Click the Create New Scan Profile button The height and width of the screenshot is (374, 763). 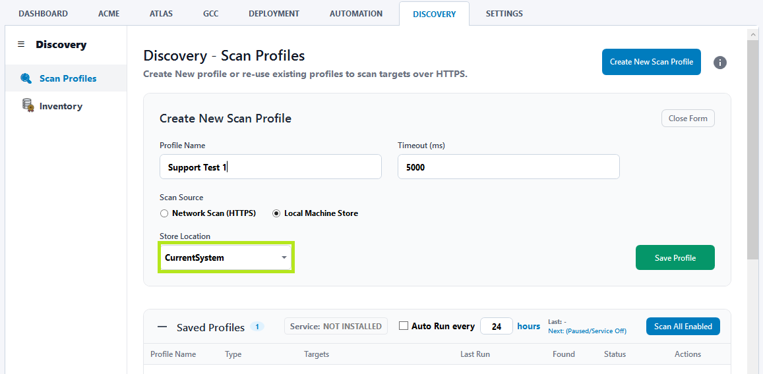[x=651, y=62]
